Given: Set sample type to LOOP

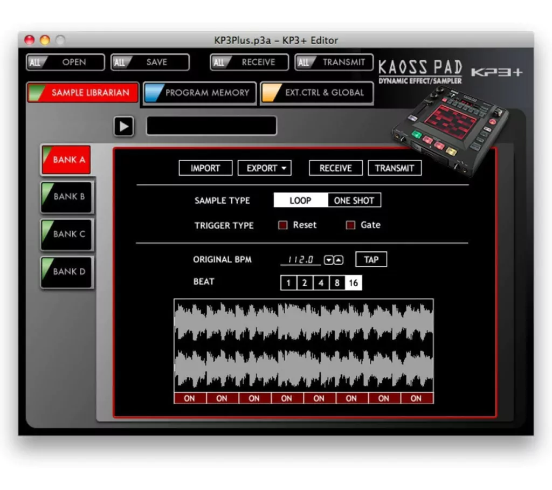Looking at the screenshot, I should 301,201.
